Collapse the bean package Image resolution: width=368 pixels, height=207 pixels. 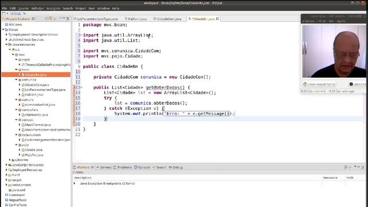(x=17, y=70)
